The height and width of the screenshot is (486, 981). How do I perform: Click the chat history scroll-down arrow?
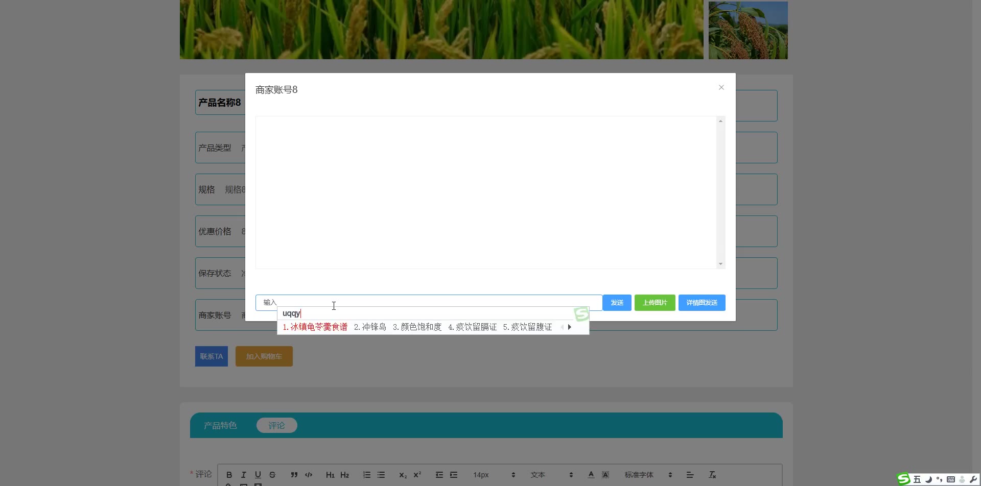(x=720, y=264)
